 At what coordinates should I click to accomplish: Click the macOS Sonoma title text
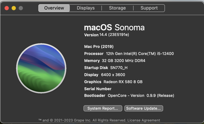coord(114,27)
